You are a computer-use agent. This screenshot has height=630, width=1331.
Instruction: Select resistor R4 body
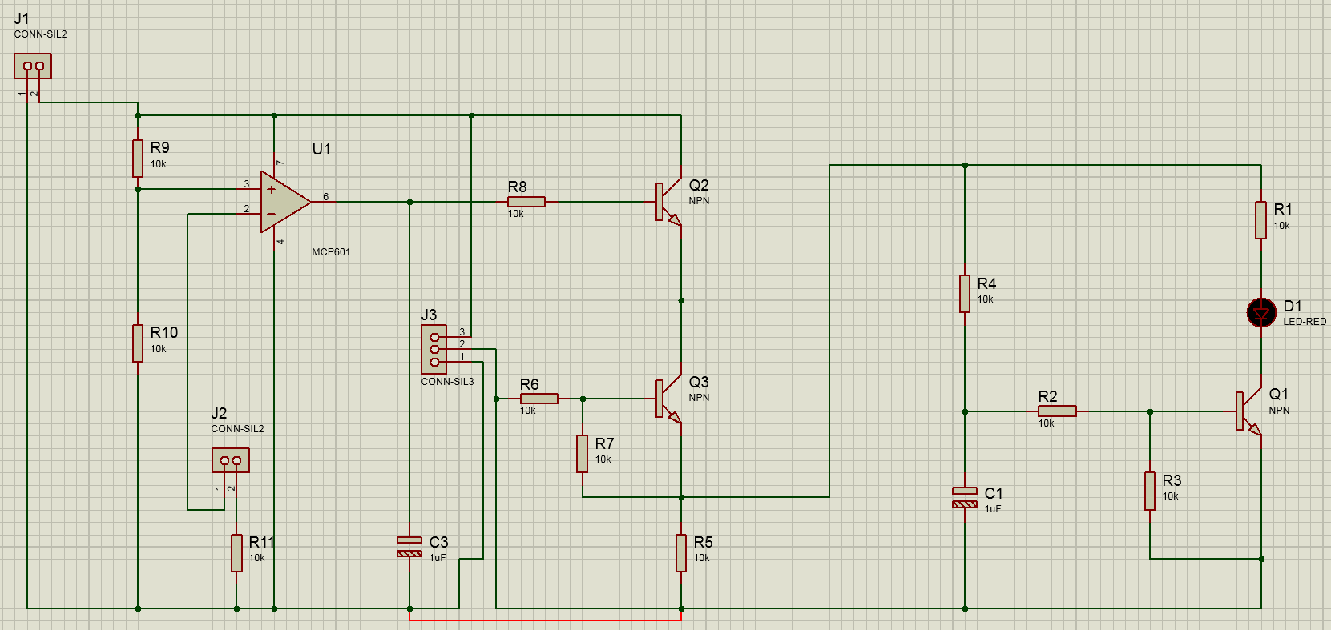[965, 294]
